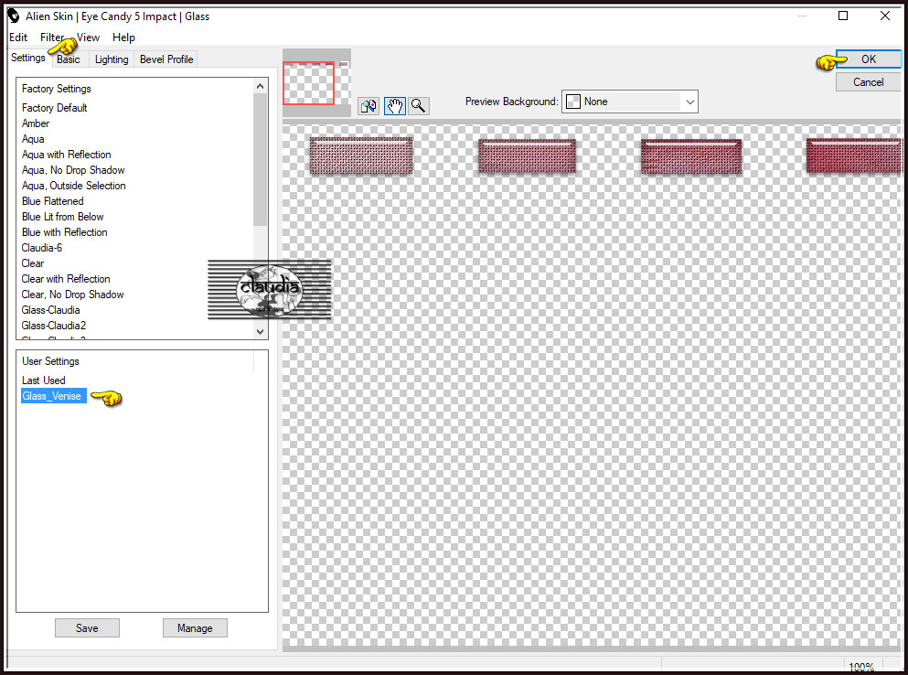Close the Eye Candy Glass dialog
Viewport: 908px width, 675px height.
(x=885, y=16)
